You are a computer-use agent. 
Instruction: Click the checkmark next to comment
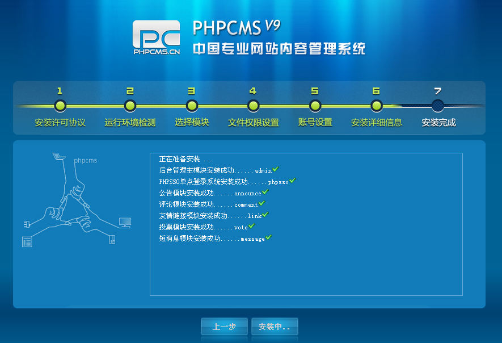(262, 203)
